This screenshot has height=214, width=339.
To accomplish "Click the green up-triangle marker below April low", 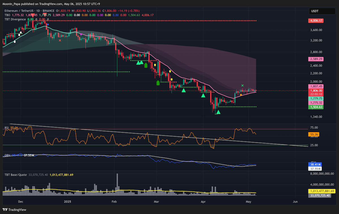I will click(x=218, y=112).
